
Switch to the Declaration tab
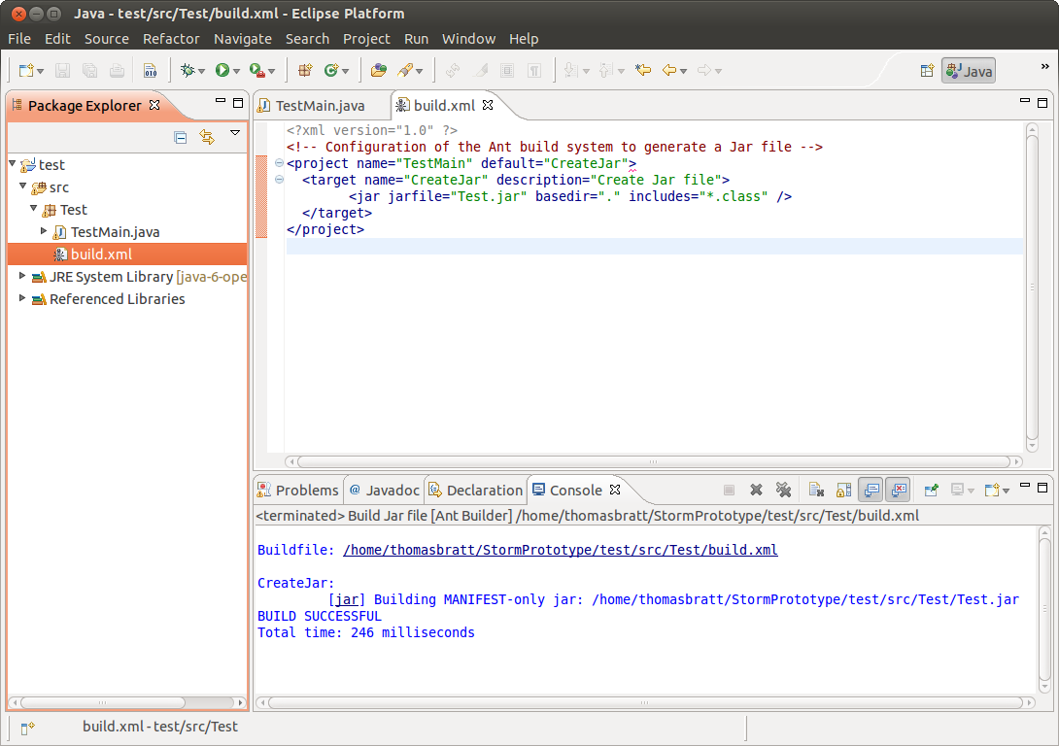[x=476, y=491]
